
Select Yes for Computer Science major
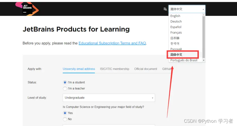pyautogui.click(x=65, y=113)
